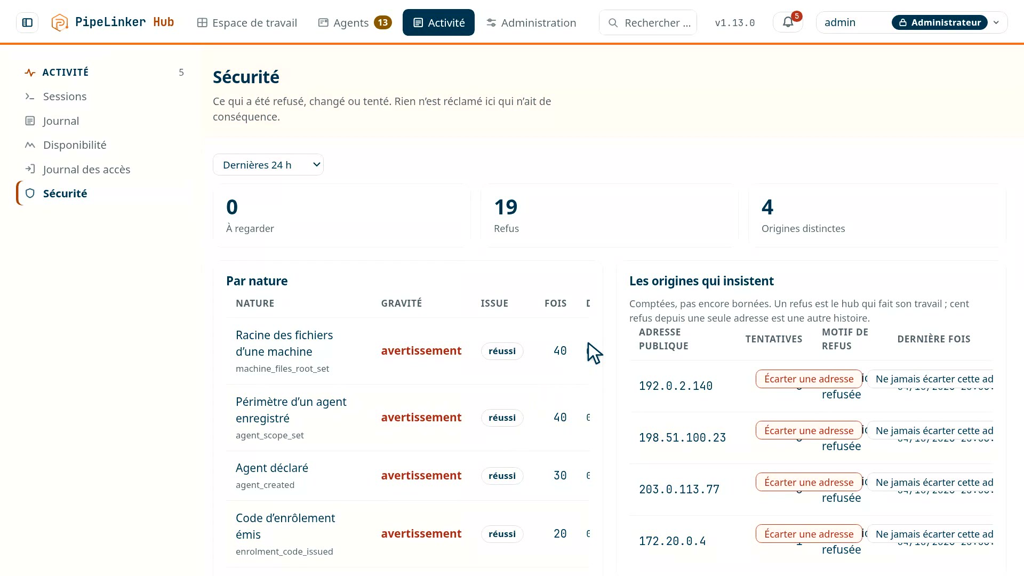Click the lock icon in Administrateur badge
This screenshot has width=1024, height=576.
(903, 22)
